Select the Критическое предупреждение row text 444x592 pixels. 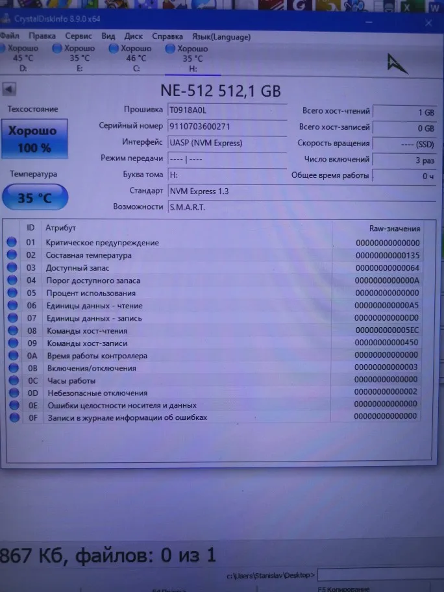[103, 243]
